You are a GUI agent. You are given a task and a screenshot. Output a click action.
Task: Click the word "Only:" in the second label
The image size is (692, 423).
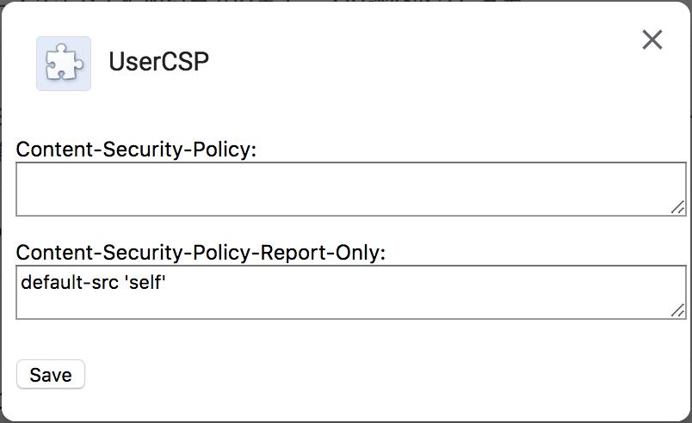[x=361, y=253]
